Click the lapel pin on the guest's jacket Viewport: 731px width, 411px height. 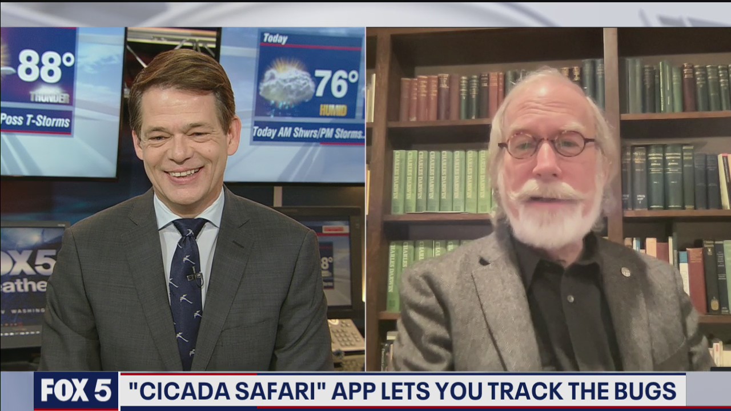pyautogui.click(x=625, y=272)
